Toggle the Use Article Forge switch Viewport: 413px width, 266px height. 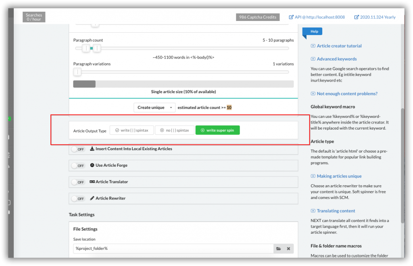pyautogui.click(x=78, y=165)
